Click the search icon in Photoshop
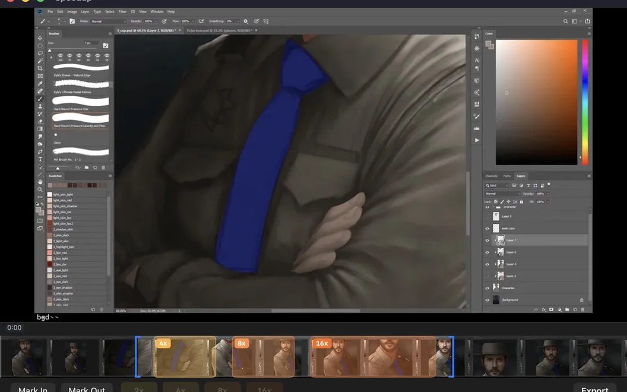 pyautogui.click(x=565, y=21)
